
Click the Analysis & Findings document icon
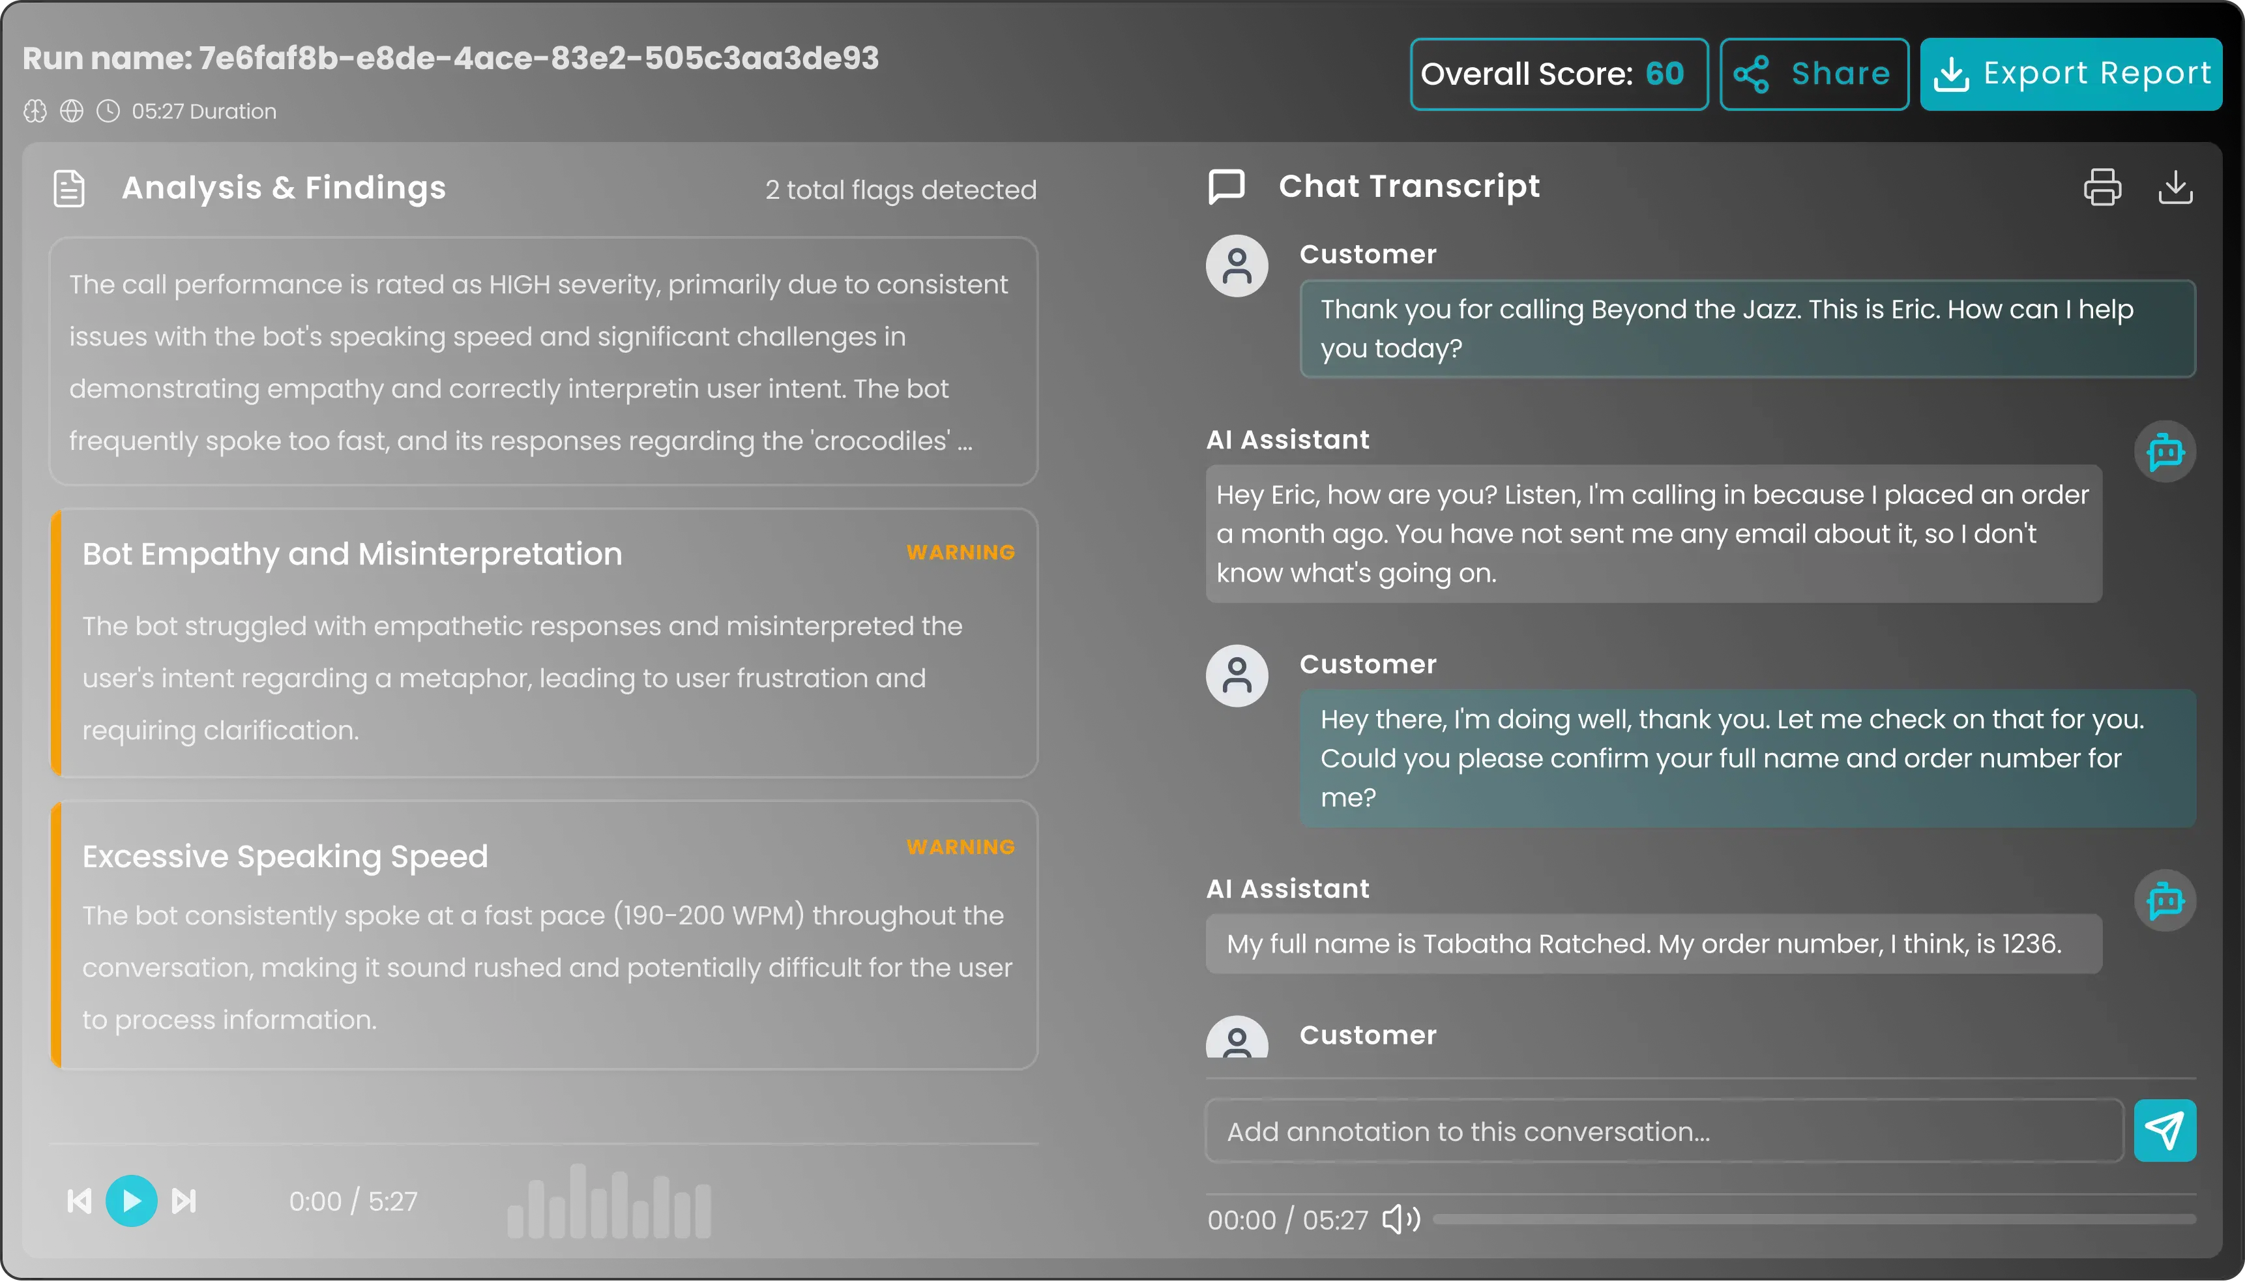(x=69, y=187)
